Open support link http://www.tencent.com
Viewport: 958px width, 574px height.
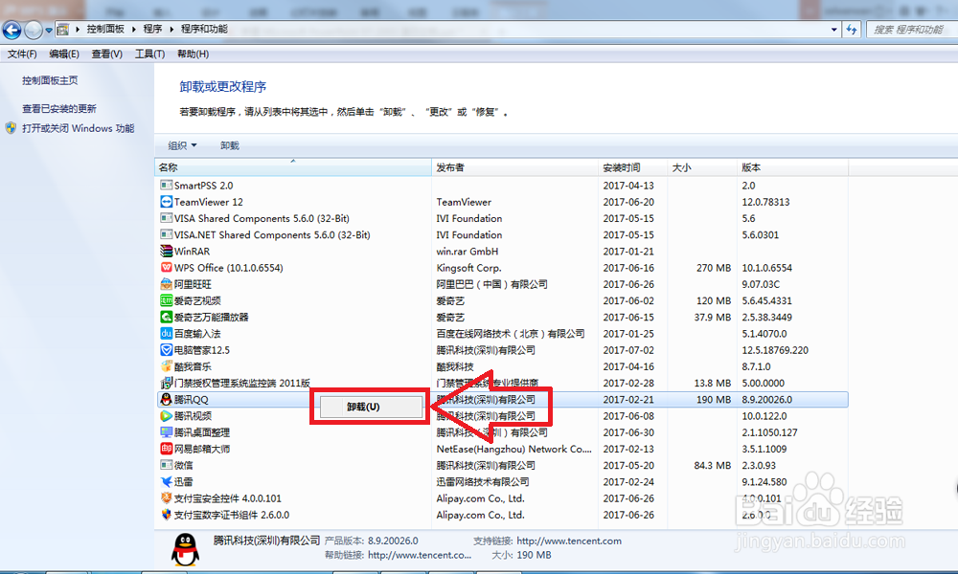569,541
